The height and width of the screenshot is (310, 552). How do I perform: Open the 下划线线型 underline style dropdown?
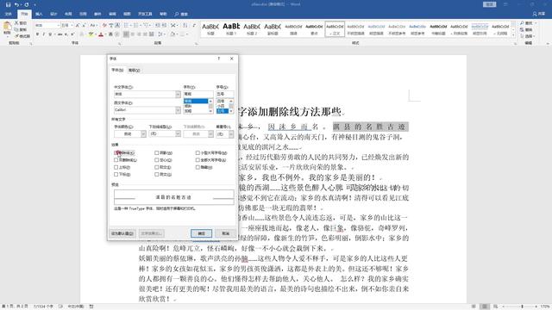[178, 133]
